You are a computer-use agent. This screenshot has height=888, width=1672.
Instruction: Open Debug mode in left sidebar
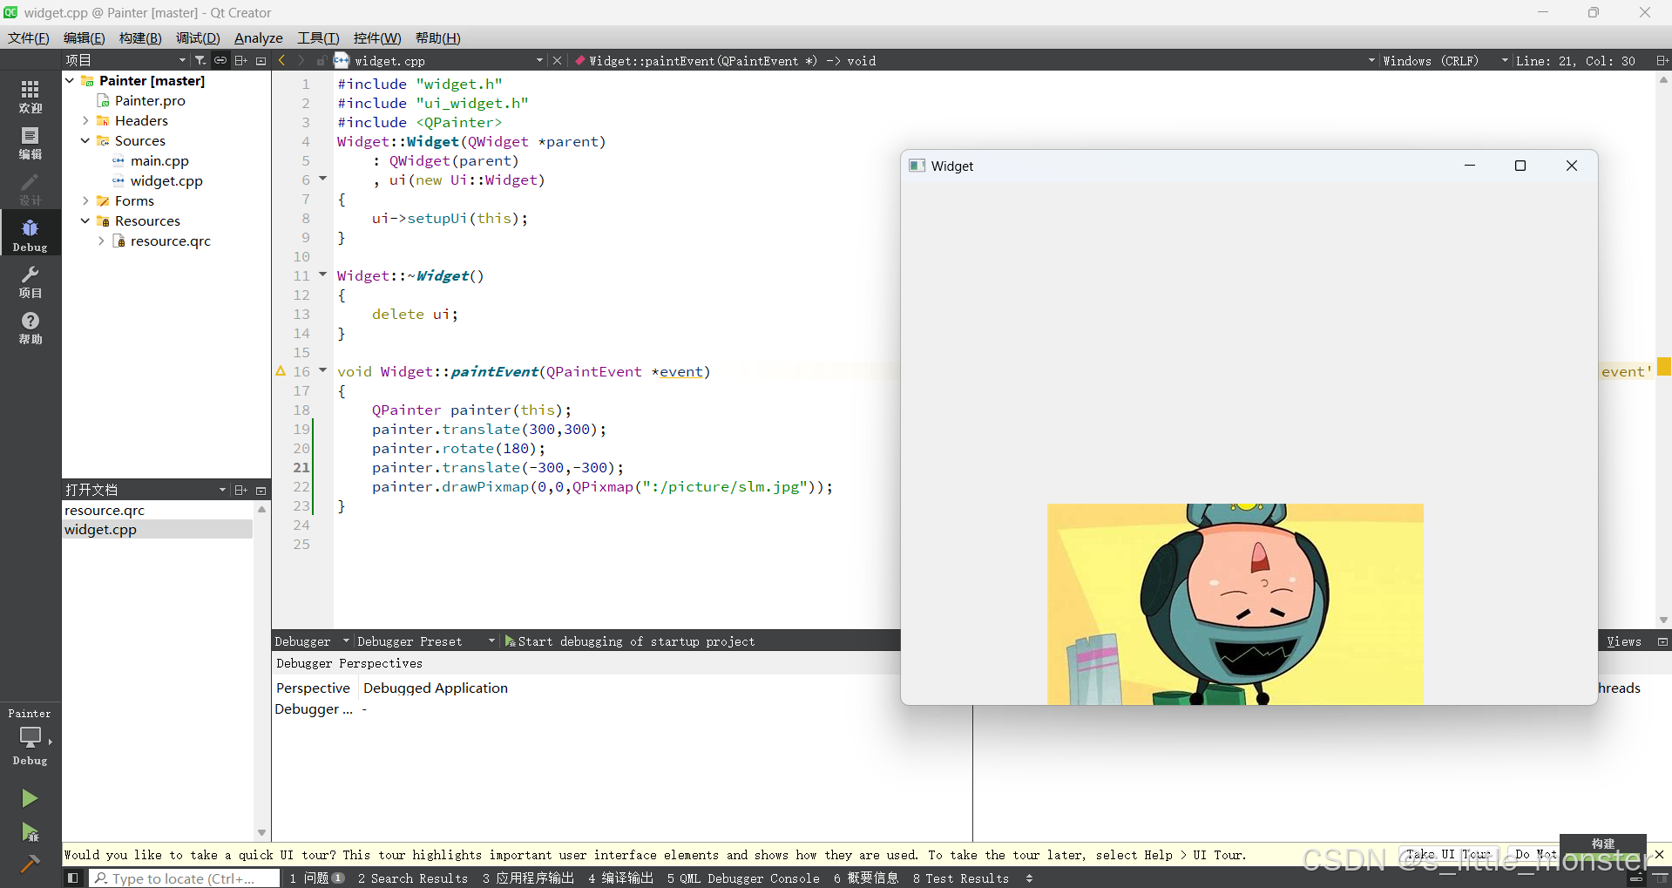click(30, 234)
